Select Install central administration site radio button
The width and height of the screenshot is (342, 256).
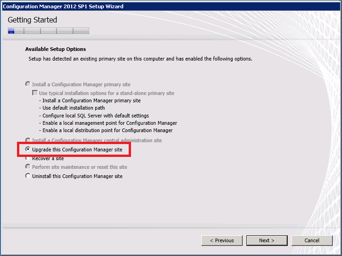pos(28,140)
